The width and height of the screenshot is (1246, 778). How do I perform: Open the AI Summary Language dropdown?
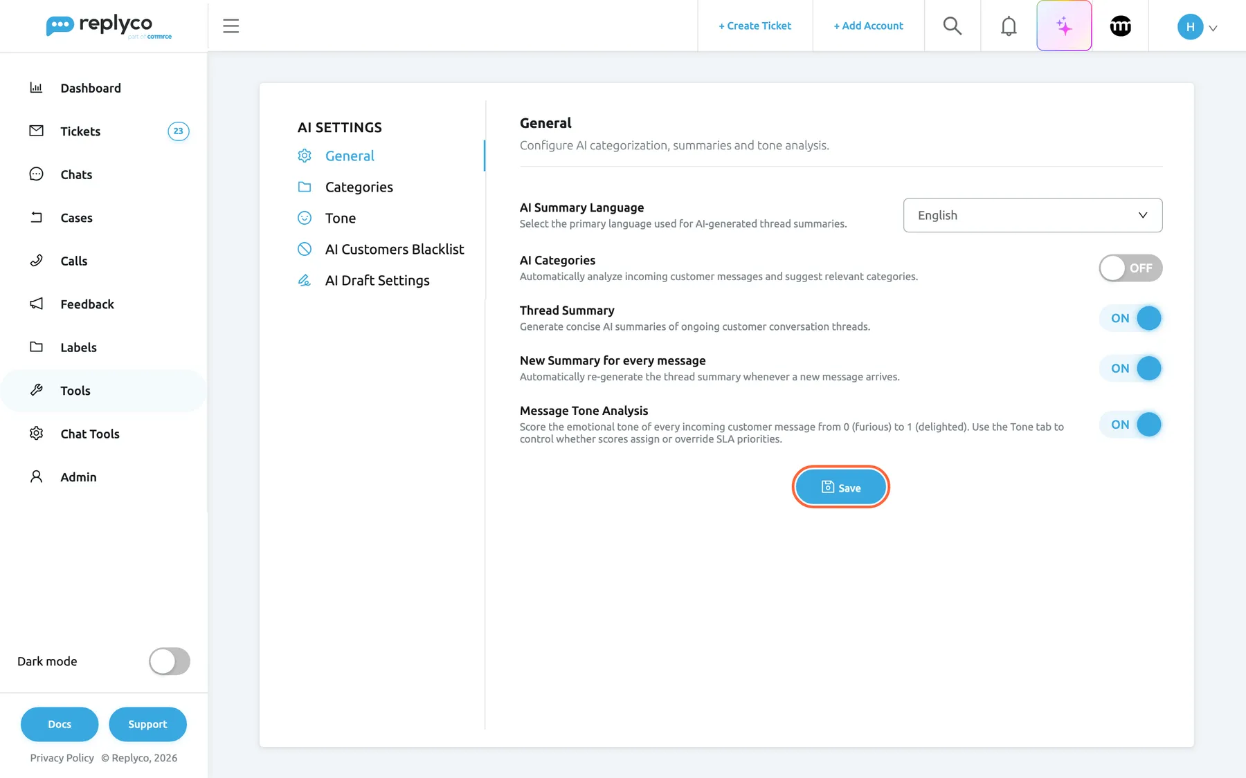pyautogui.click(x=1032, y=215)
